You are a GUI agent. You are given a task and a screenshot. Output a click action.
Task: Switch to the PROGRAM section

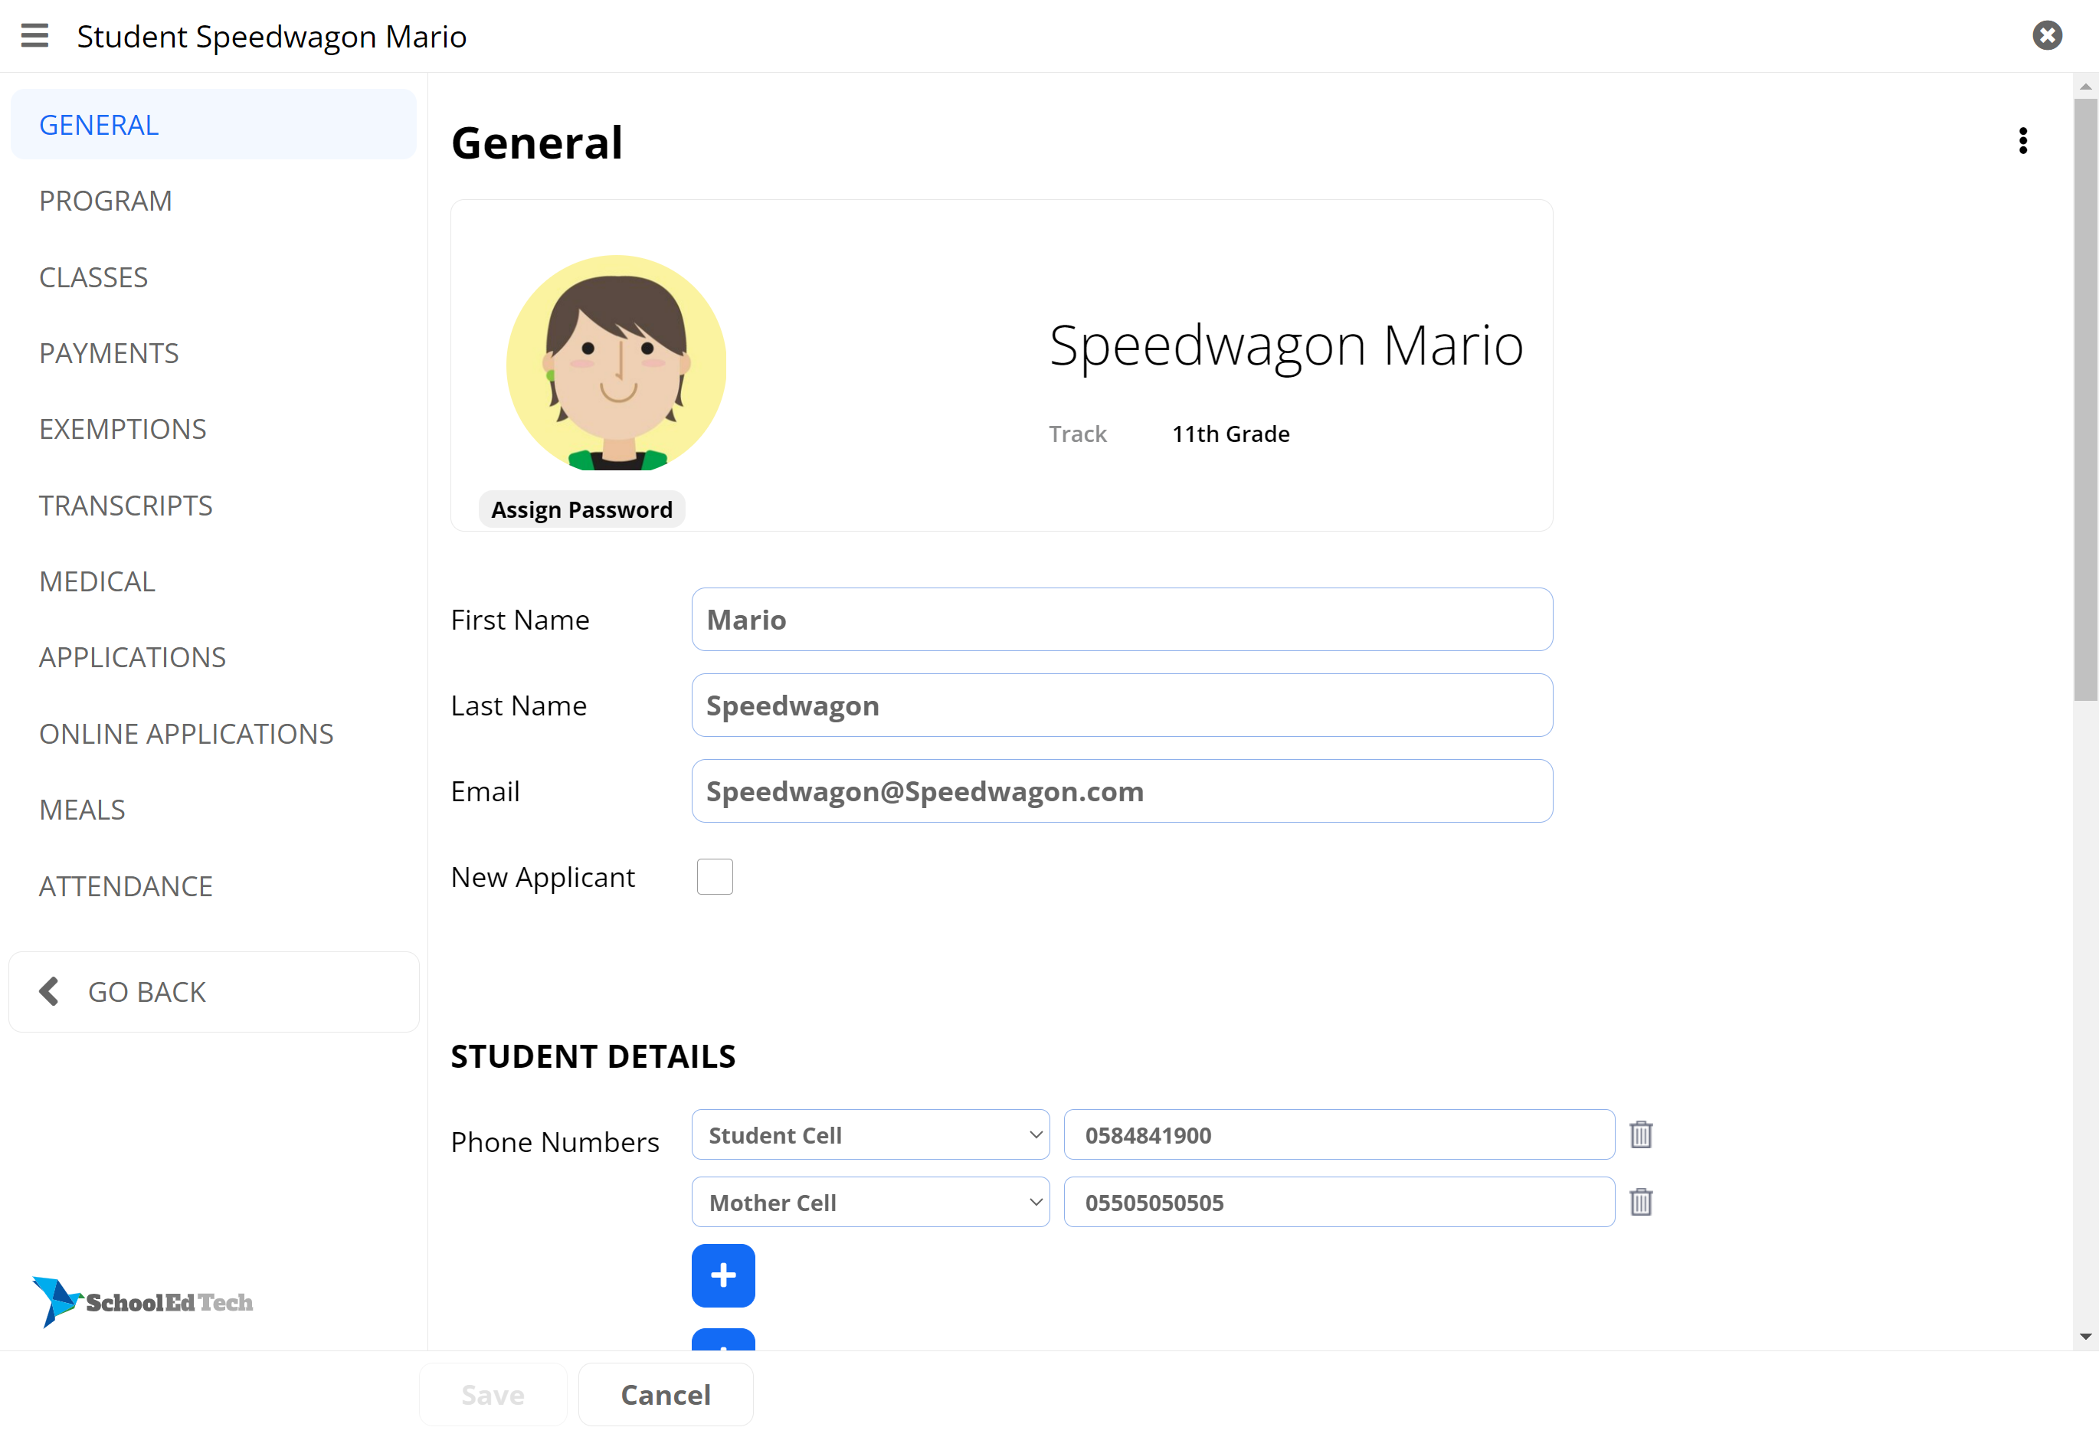(x=106, y=201)
